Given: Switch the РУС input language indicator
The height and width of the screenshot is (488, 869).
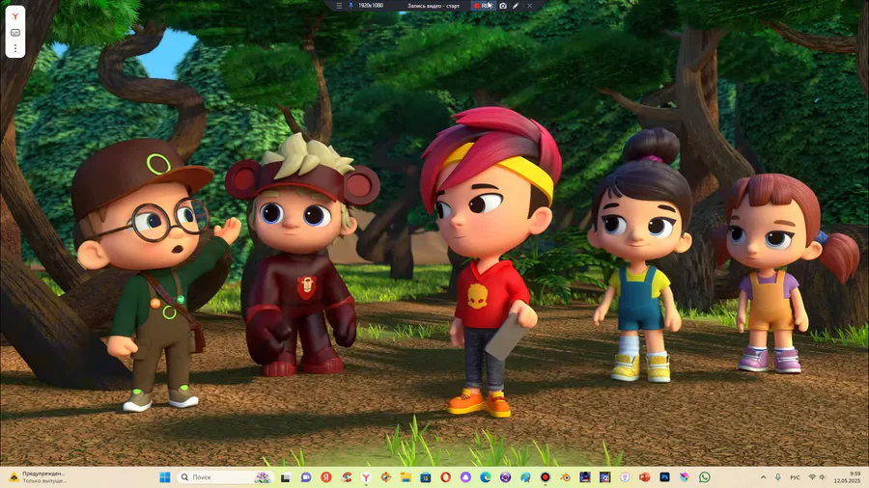Looking at the screenshot, I should [x=795, y=477].
